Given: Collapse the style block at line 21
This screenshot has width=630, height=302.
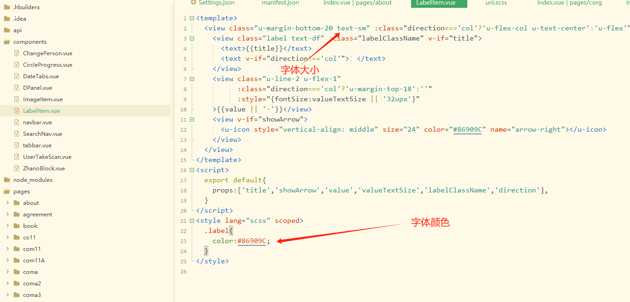Looking at the screenshot, I should (x=192, y=221).
